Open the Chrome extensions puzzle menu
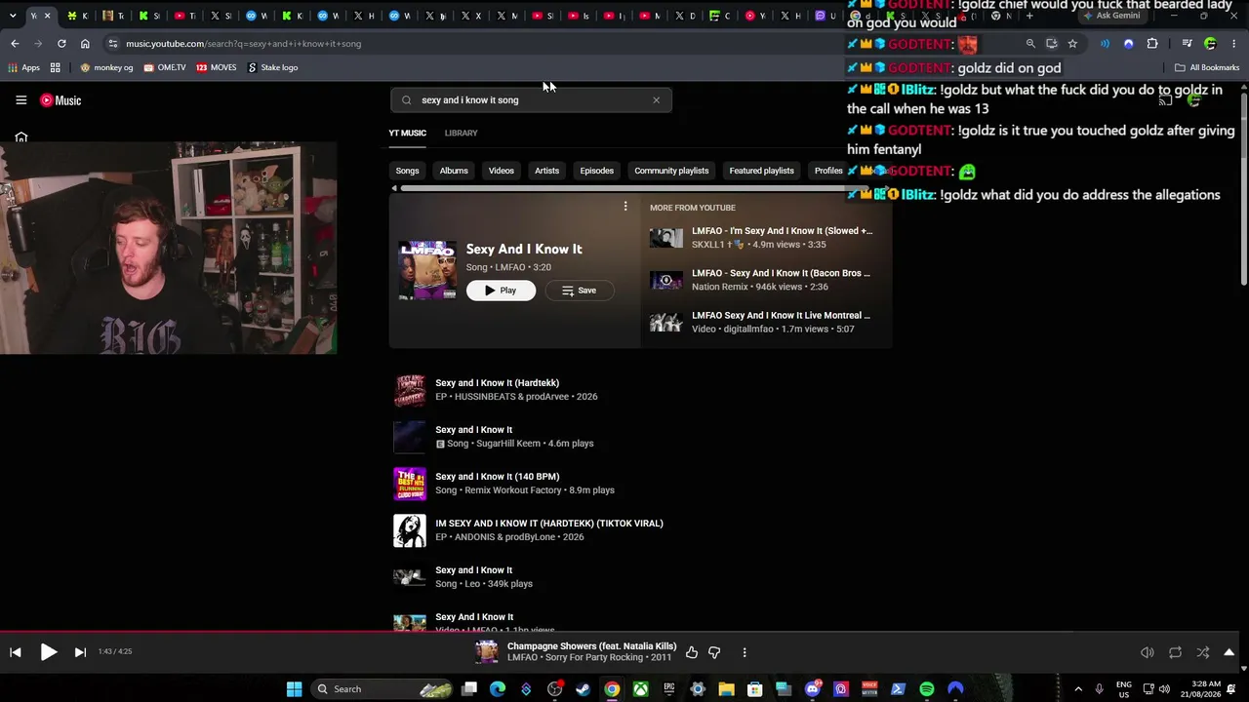This screenshot has height=702, width=1249. [x=1152, y=44]
